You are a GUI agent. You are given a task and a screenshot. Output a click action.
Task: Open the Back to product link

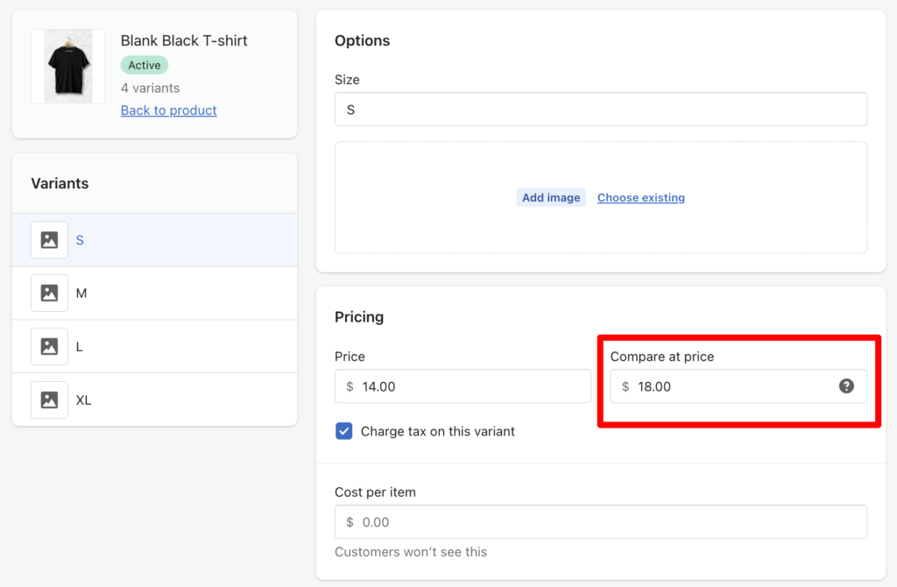click(169, 110)
